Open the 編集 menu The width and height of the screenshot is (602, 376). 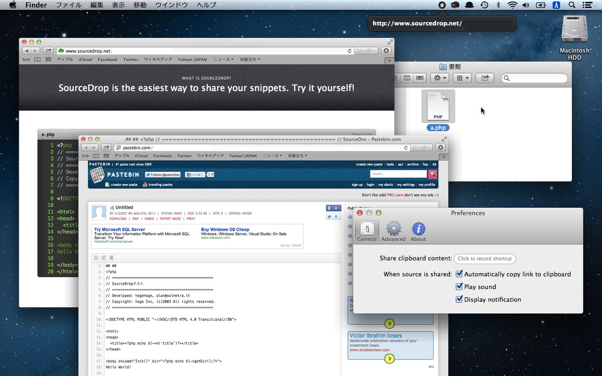pyautogui.click(x=97, y=5)
